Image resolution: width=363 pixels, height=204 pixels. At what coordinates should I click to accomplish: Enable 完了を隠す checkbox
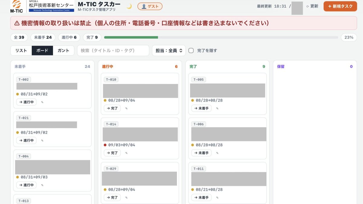point(191,50)
